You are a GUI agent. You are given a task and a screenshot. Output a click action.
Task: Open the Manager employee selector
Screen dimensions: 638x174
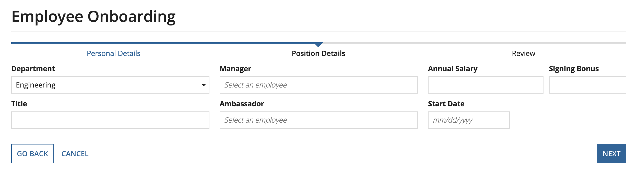click(318, 85)
